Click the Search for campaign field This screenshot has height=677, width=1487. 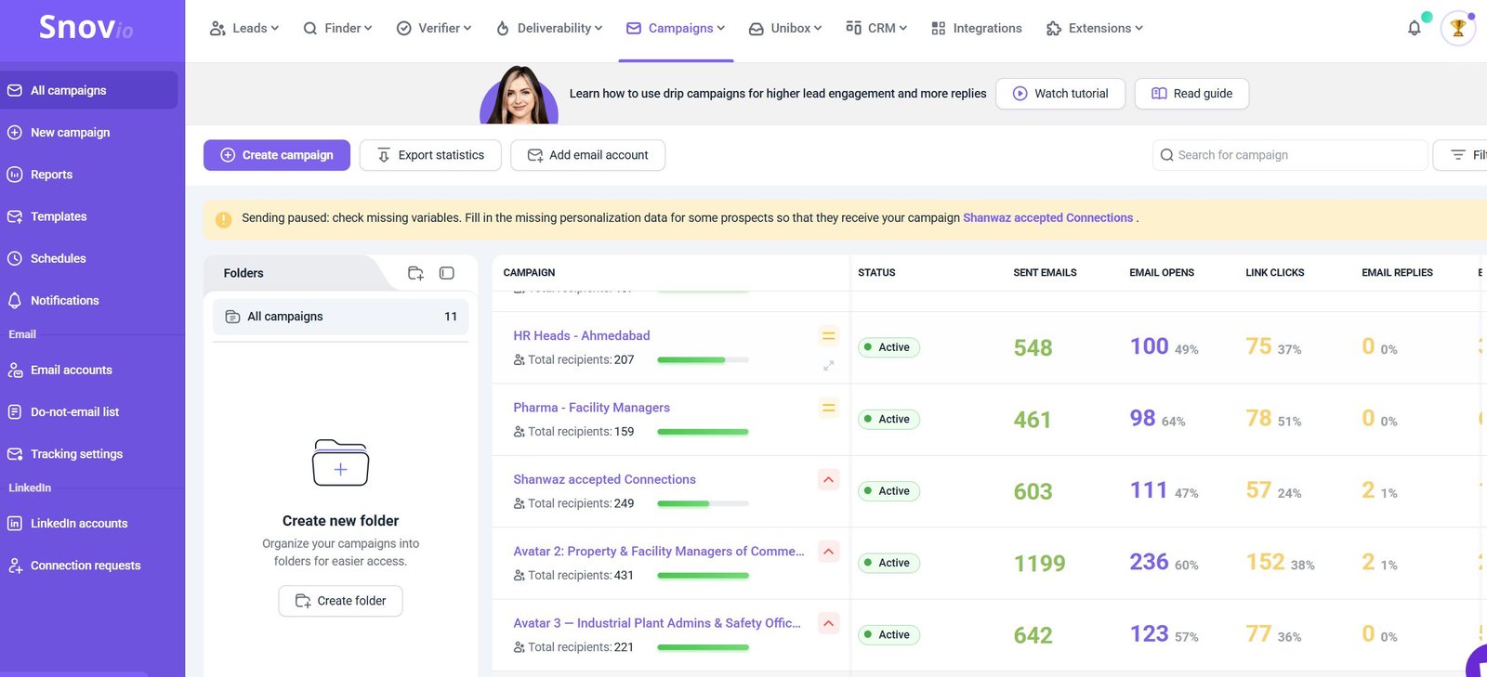click(1292, 155)
